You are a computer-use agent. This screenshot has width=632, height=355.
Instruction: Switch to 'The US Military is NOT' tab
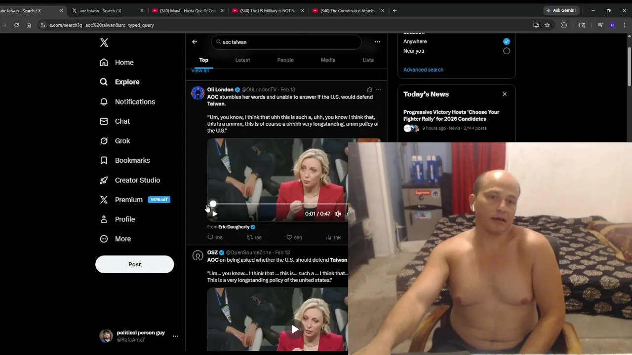268,10
